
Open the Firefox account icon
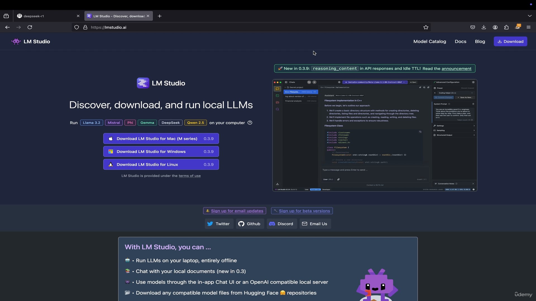click(495, 27)
